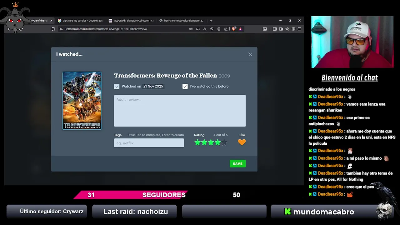Set rating to four stars
This screenshot has width=400, height=225.
coord(217,142)
